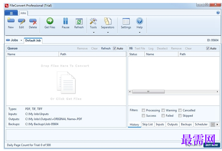Sort history by Status column header
Image resolution: width=222 pixels, height=151 pixels.
point(136,54)
